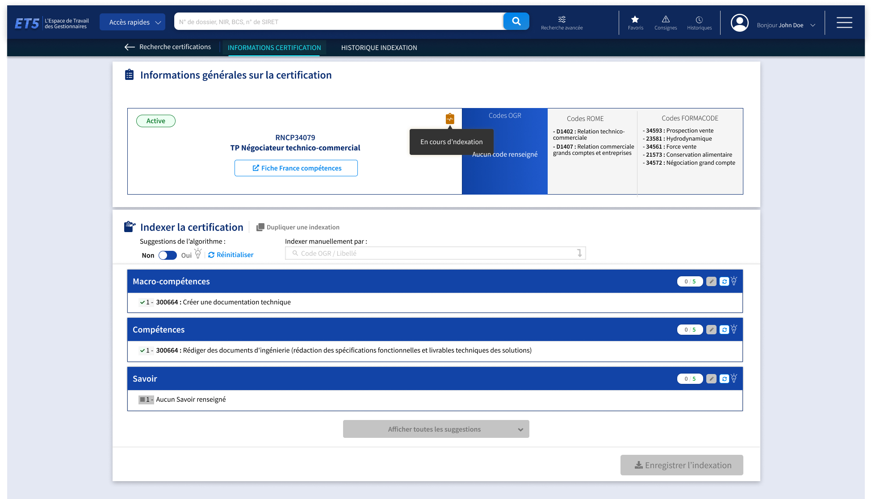Screen dimensions: 872x499
Task: Toggle checkmark for Créer une documentation technique
Action: (x=143, y=302)
